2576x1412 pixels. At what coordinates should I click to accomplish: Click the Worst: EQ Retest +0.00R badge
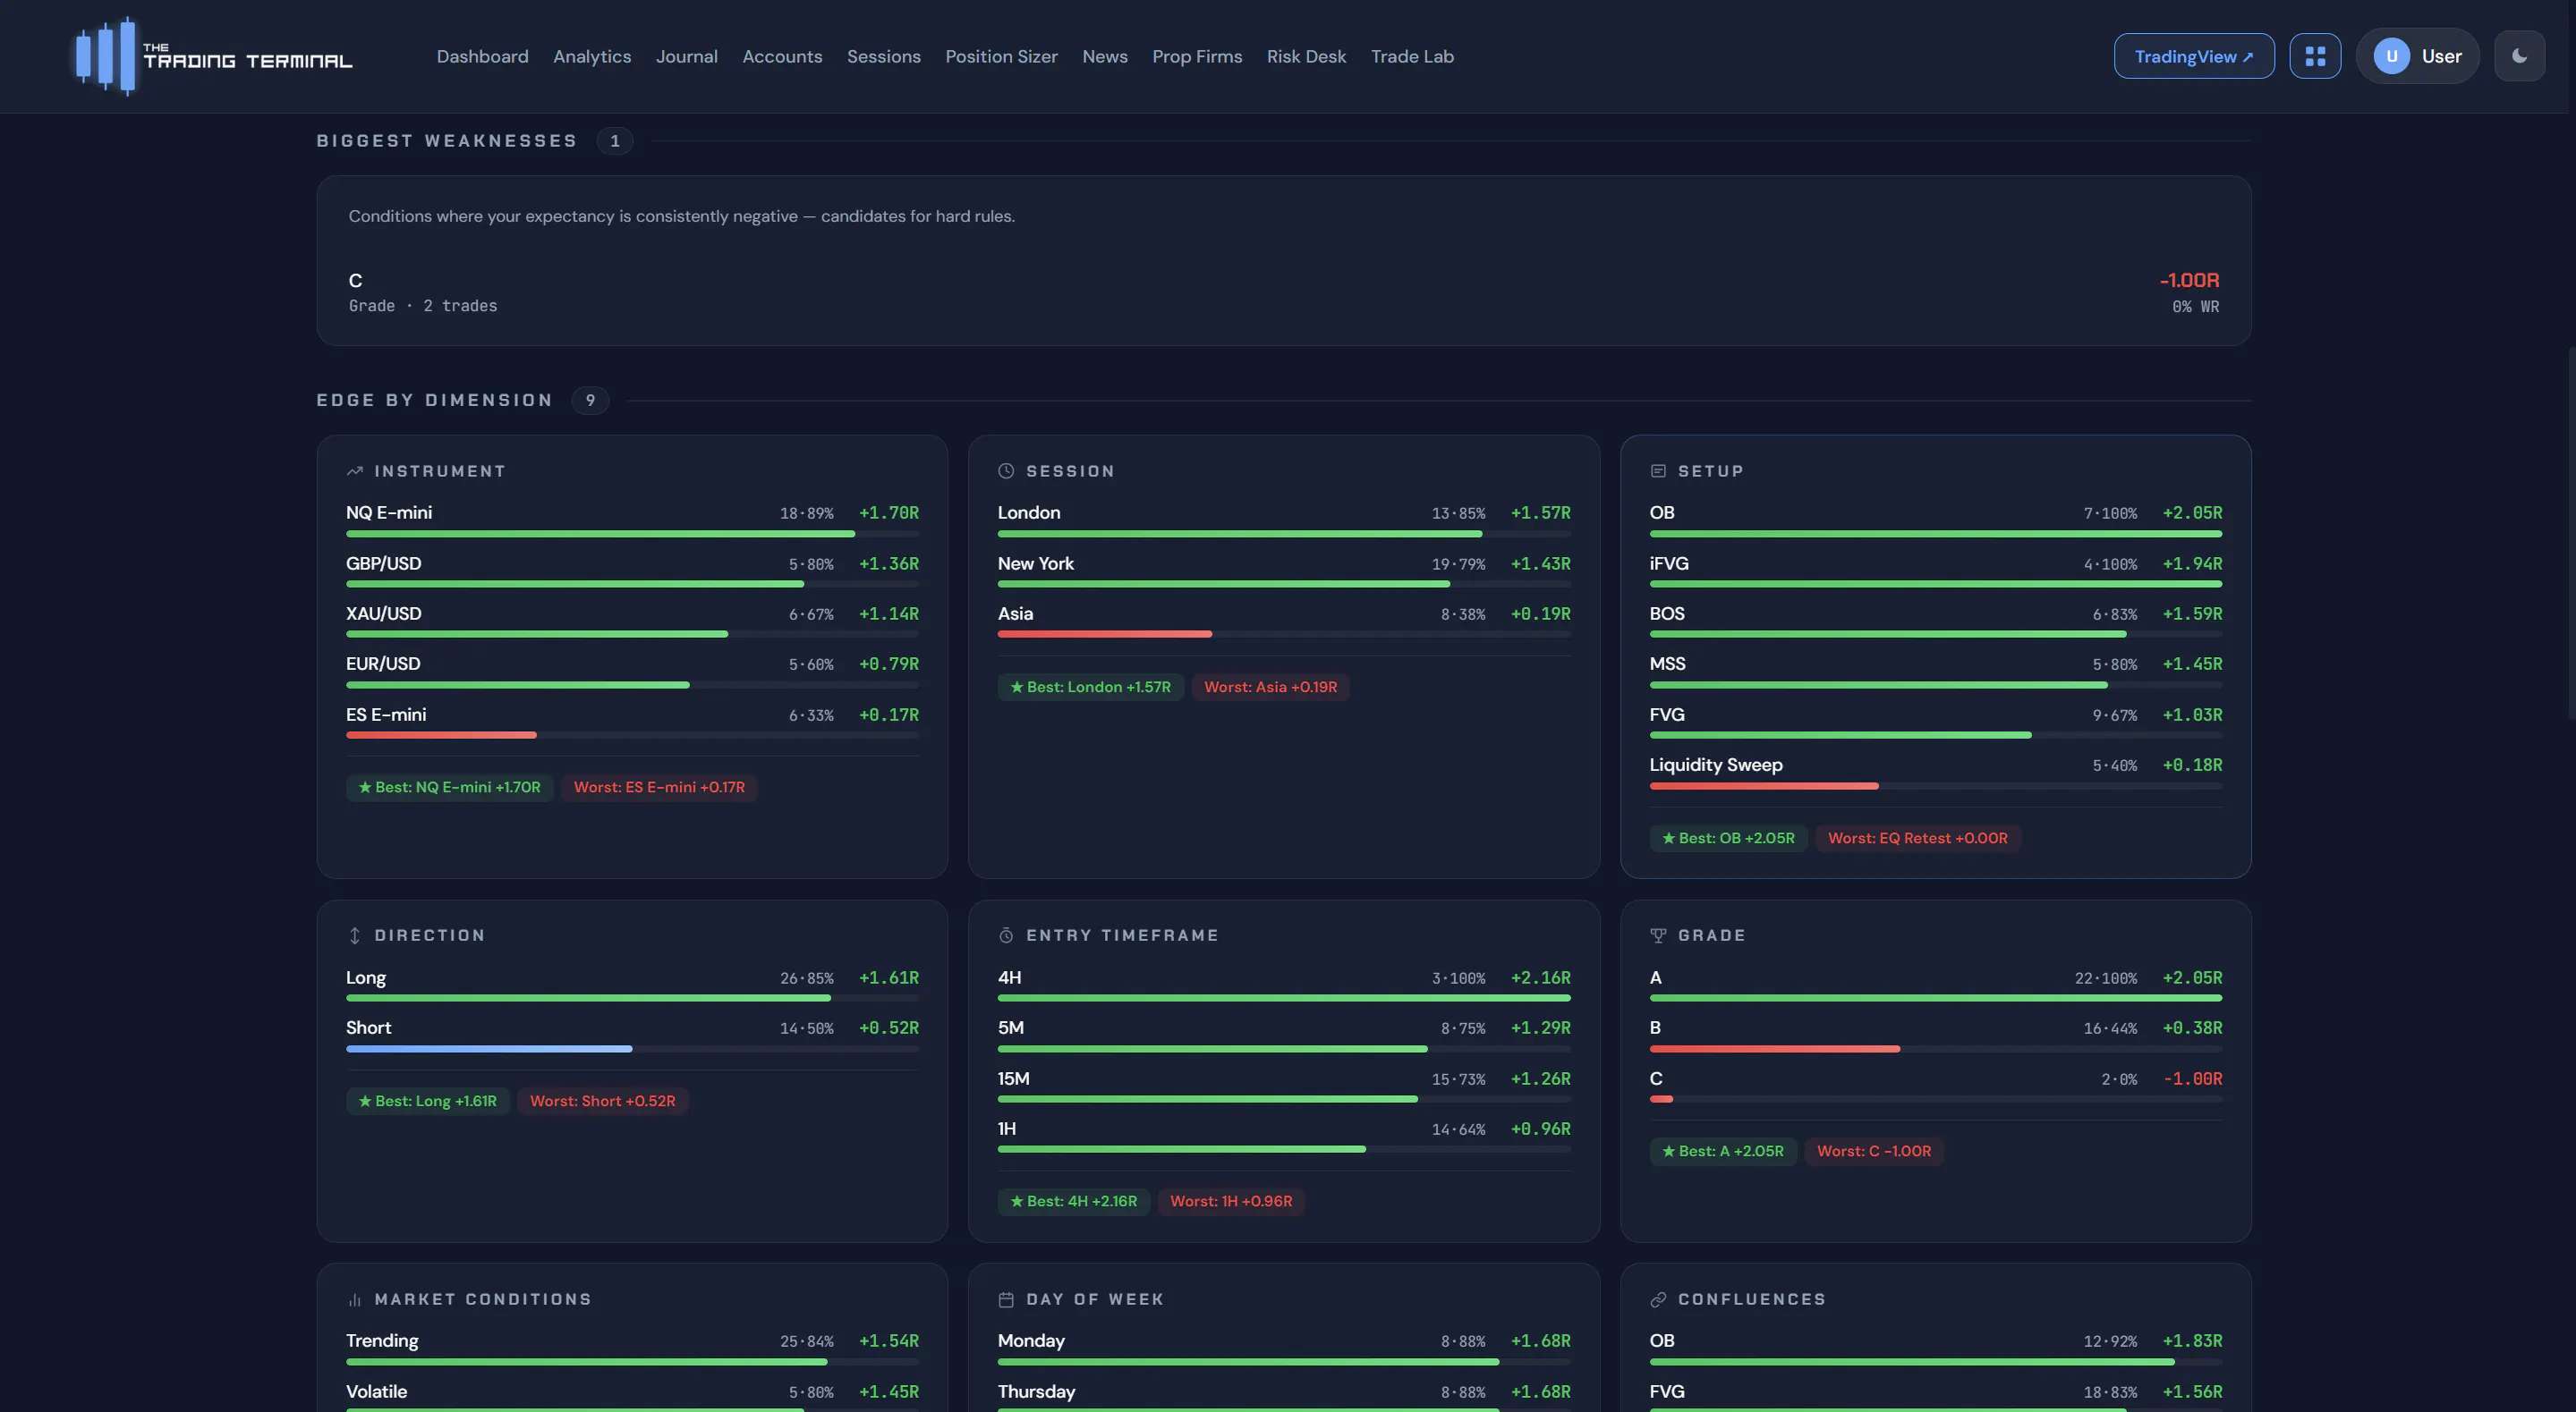[1917, 839]
